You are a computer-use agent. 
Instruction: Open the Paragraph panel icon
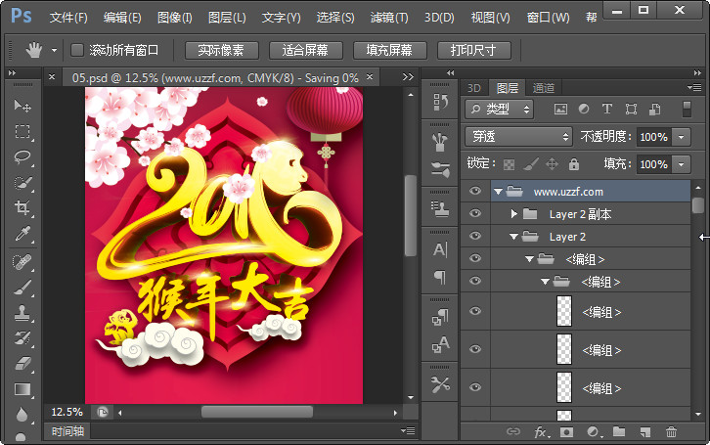tap(440, 277)
